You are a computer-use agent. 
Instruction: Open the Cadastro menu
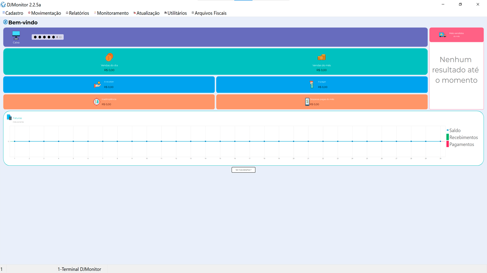[14, 13]
